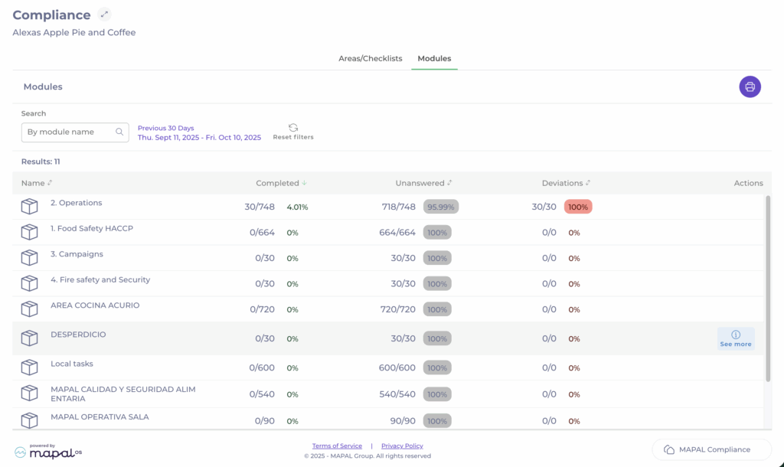The image size is (784, 467).
Task: Click the purple print button
Action: click(750, 87)
